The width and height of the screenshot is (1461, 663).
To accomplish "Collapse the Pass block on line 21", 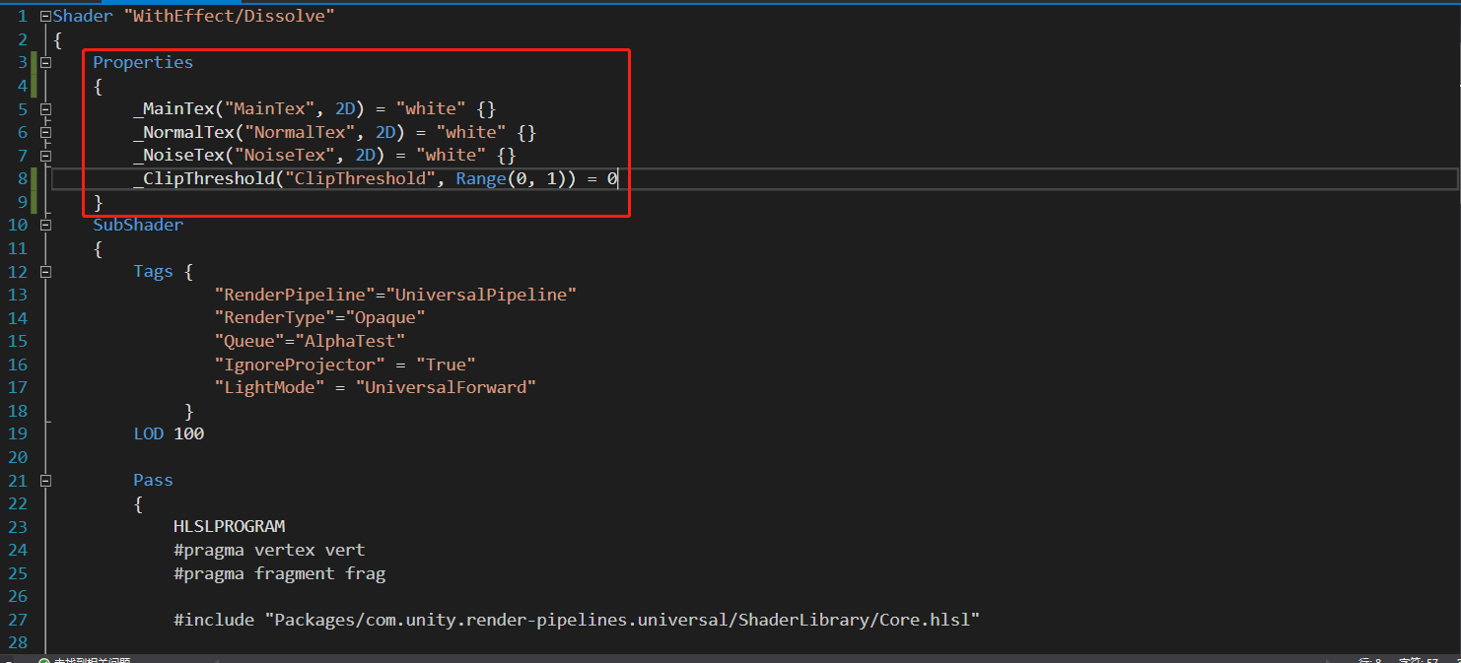I will coord(46,480).
